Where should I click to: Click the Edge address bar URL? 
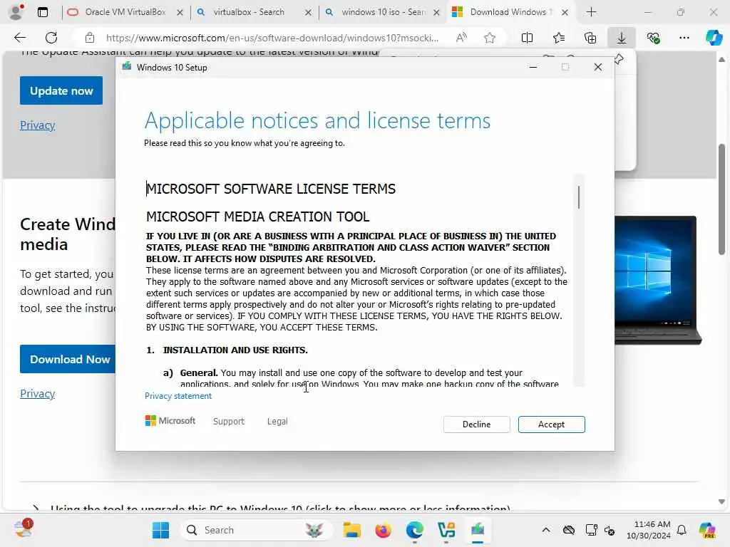click(272, 38)
